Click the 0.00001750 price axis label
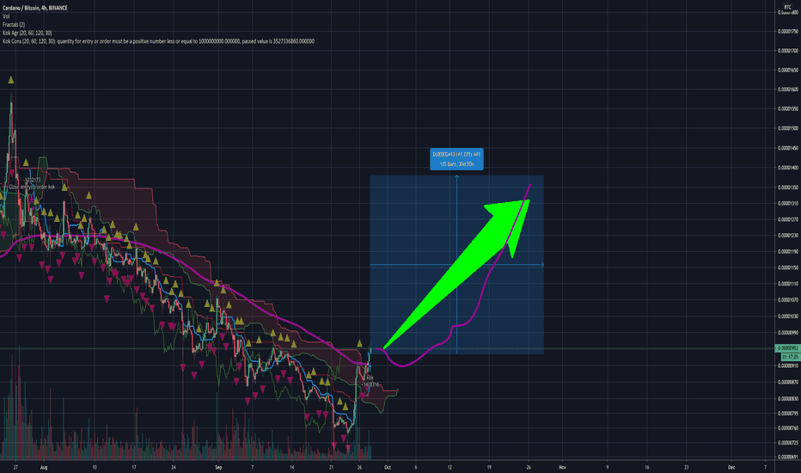The width and height of the screenshot is (801, 473). tap(788, 32)
